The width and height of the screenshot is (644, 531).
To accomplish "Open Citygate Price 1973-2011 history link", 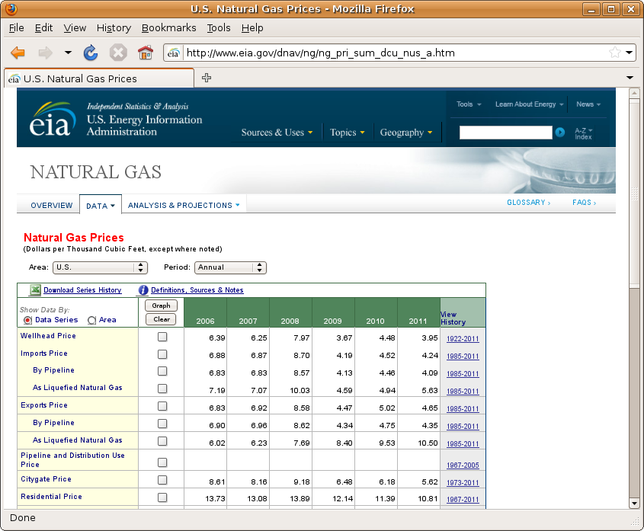I will tap(463, 483).
